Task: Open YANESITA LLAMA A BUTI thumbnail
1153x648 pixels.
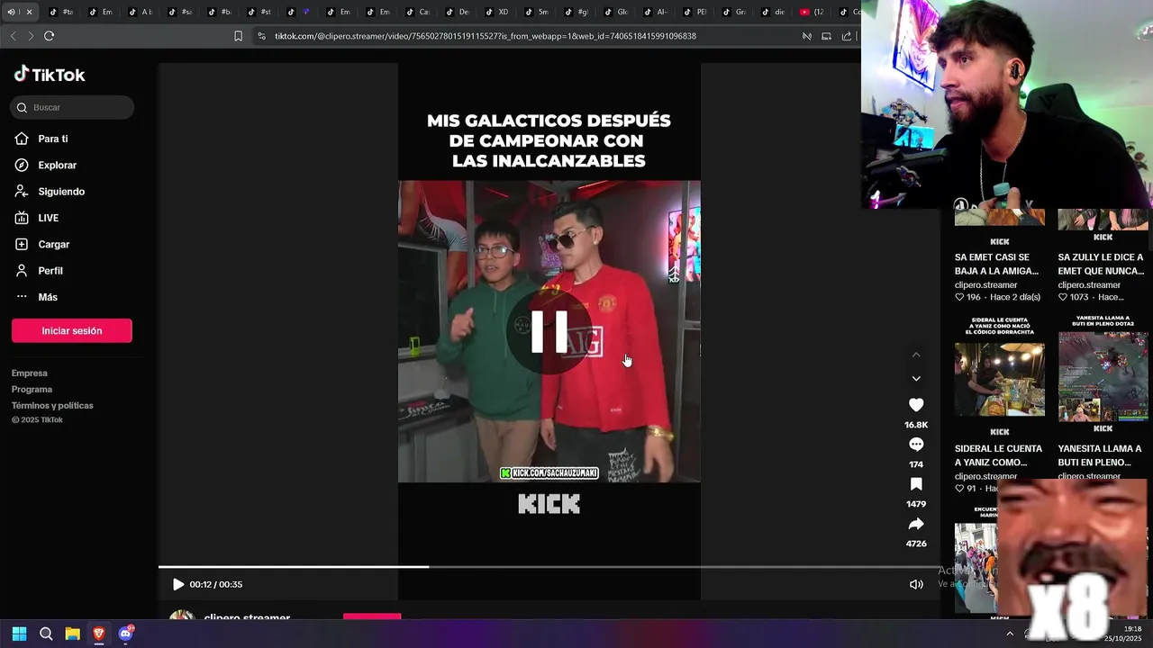Action: click(x=1103, y=376)
